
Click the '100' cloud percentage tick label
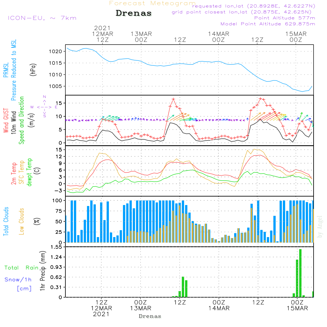point(57,200)
